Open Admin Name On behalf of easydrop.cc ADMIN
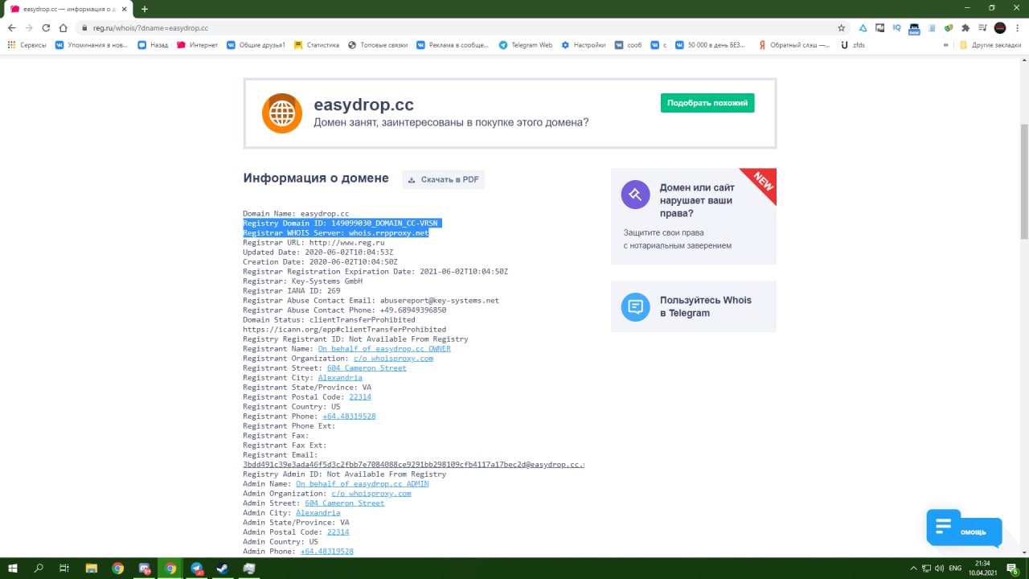Image resolution: width=1029 pixels, height=579 pixels. pyautogui.click(x=362, y=484)
